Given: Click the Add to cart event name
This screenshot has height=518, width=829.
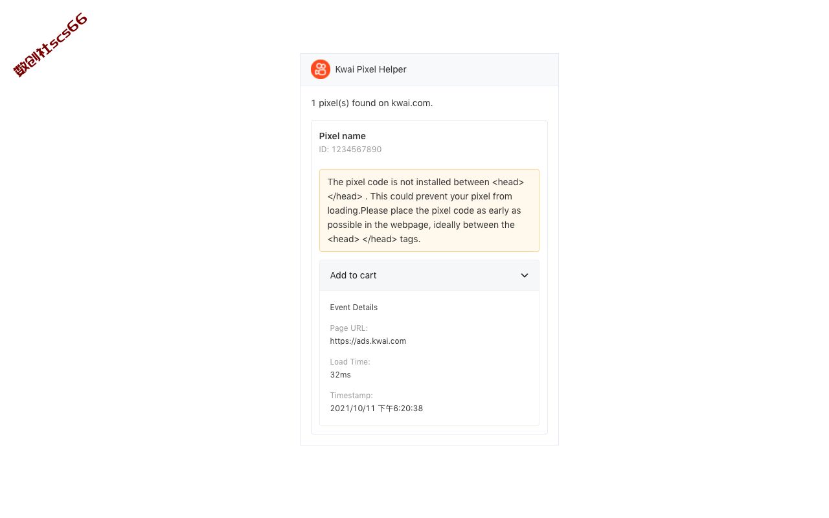Looking at the screenshot, I should (x=353, y=275).
